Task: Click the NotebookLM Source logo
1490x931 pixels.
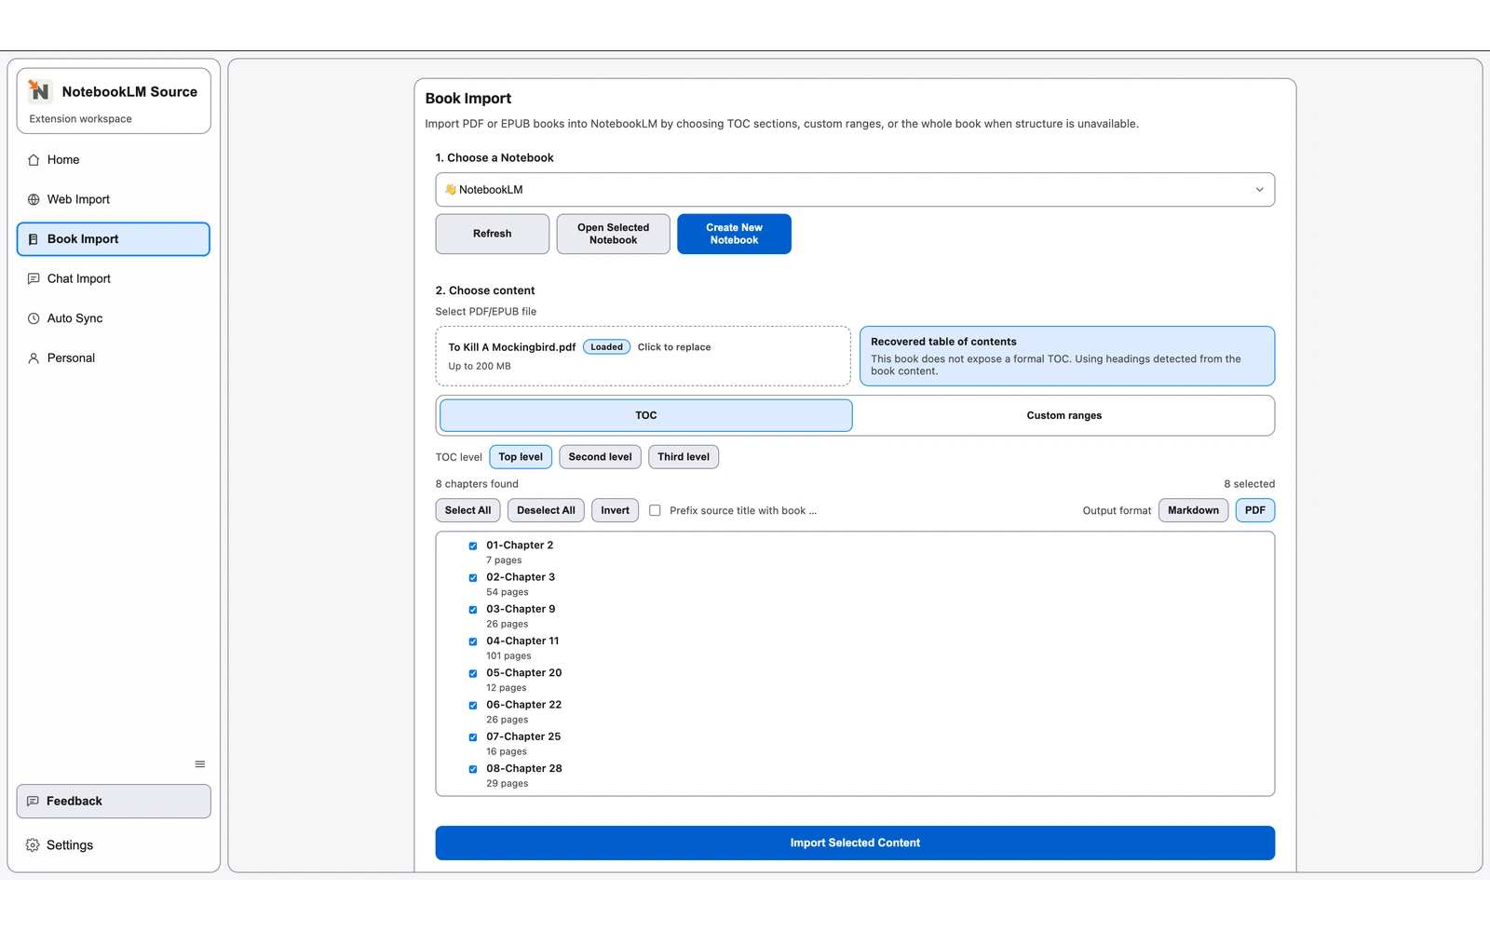Action: (39, 91)
